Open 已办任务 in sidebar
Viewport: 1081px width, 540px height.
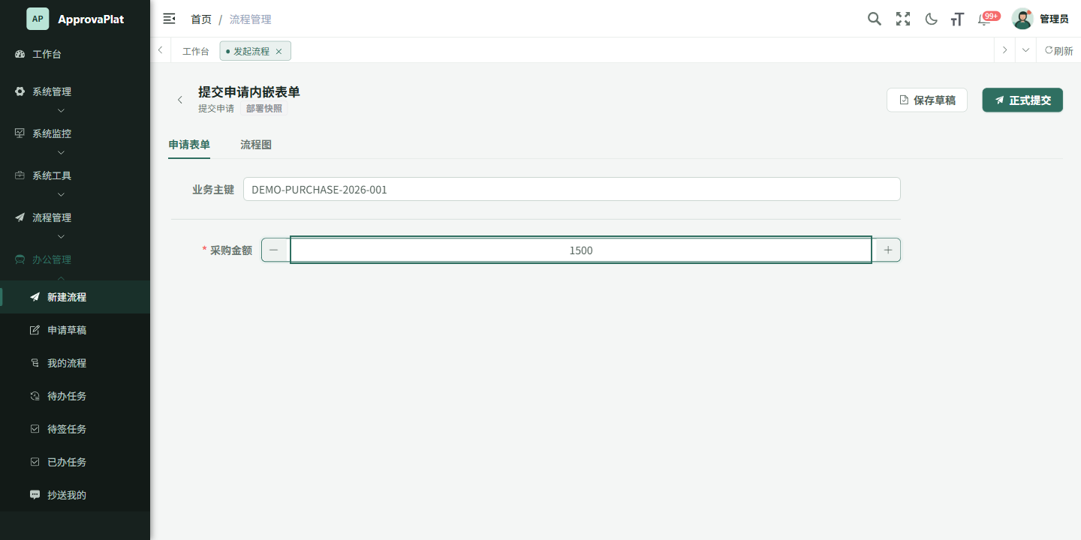pos(75,462)
